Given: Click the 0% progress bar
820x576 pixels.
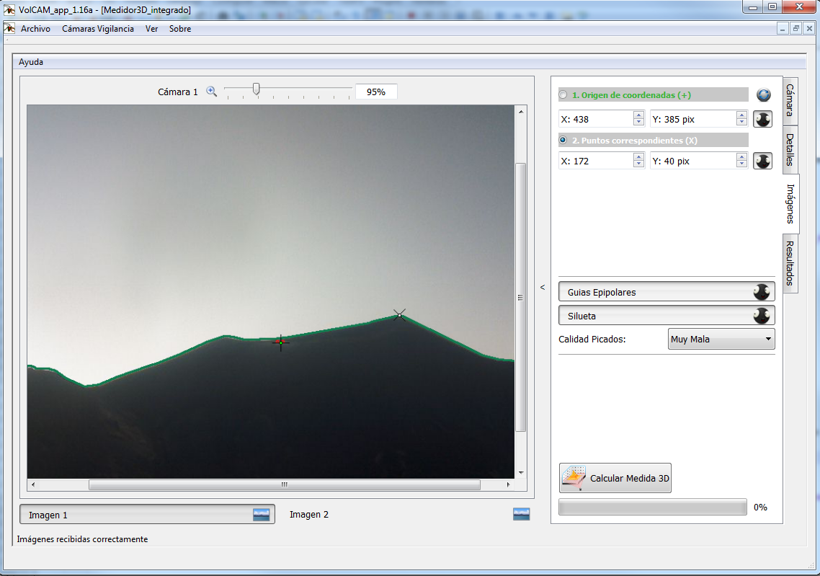Looking at the screenshot, I should pyautogui.click(x=653, y=507).
